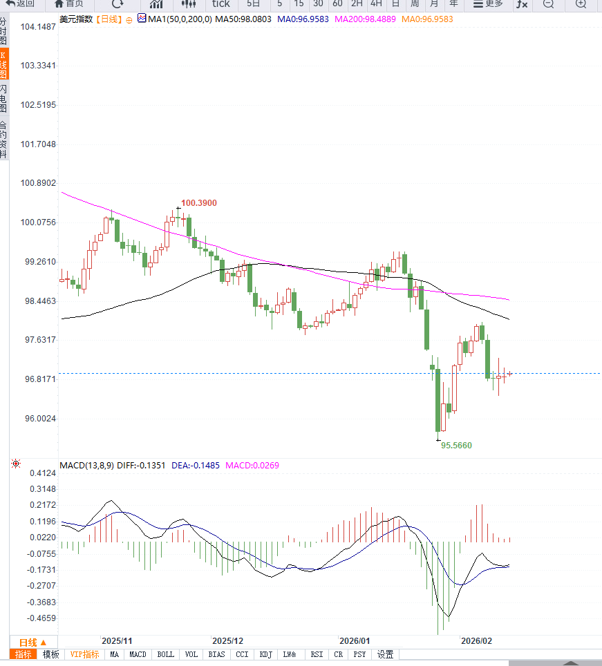Switch to tick period

coord(220,3)
